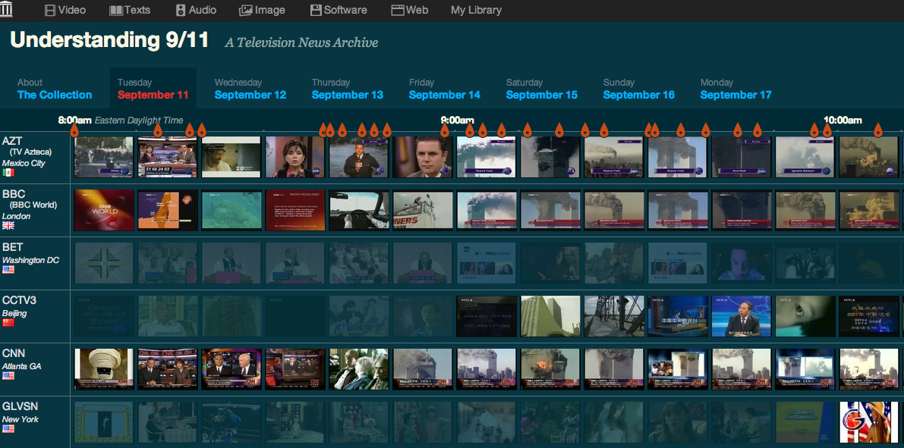This screenshot has height=448, width=904.
Task: Select Tuesday September 11 tab
Action: coord(153,89)
